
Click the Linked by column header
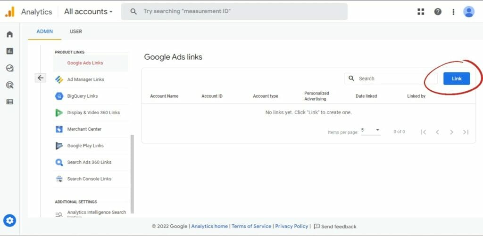click(x=416, y=96)
